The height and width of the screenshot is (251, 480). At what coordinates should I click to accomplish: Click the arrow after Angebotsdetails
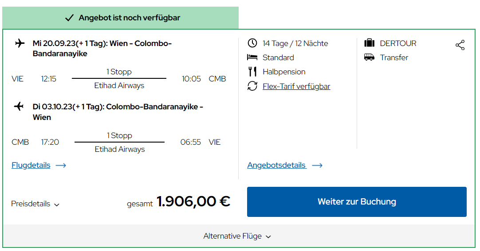point(317,166)
